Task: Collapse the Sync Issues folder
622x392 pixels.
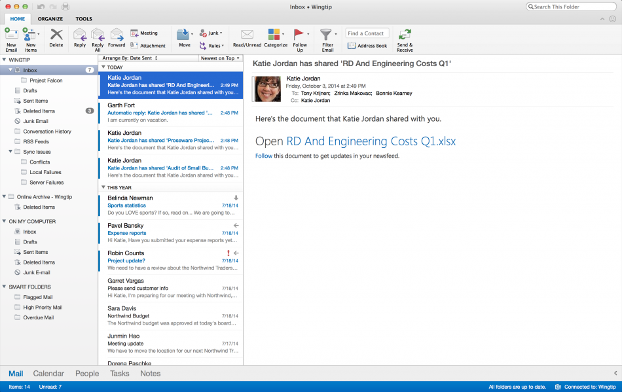Action: pyautogui.click(x=10, y=152)
